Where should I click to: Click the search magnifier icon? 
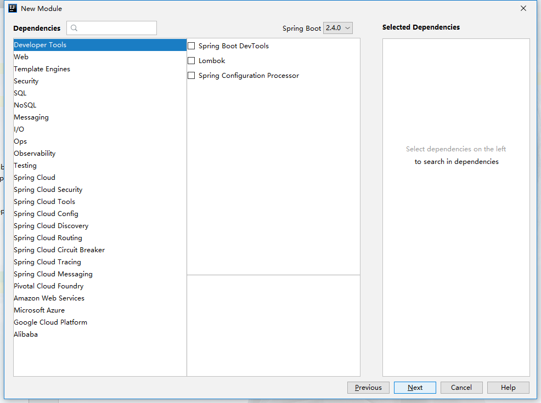pos(74,28)
